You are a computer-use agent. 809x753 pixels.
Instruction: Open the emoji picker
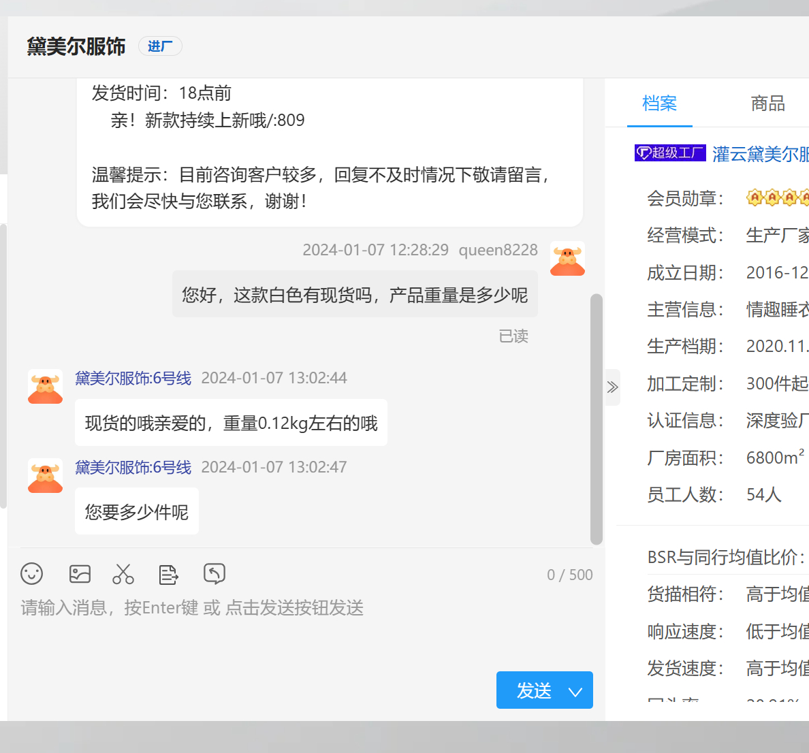32,574
